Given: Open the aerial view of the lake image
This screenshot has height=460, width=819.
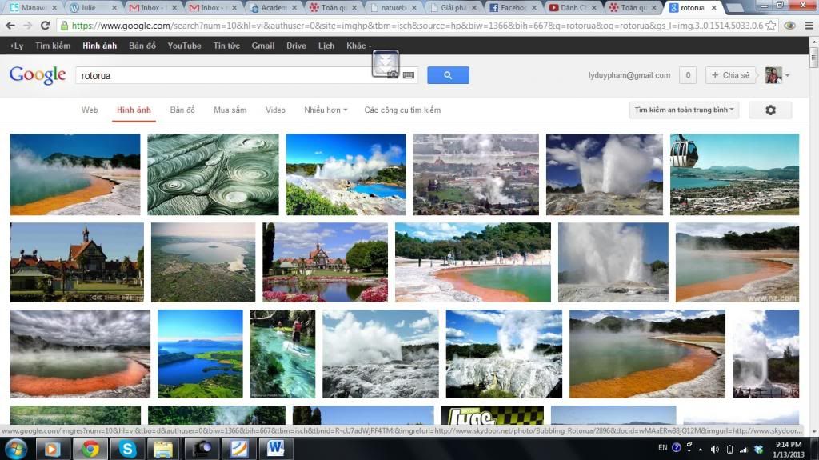Looking at the screenshot, I should tap(202, 262).
